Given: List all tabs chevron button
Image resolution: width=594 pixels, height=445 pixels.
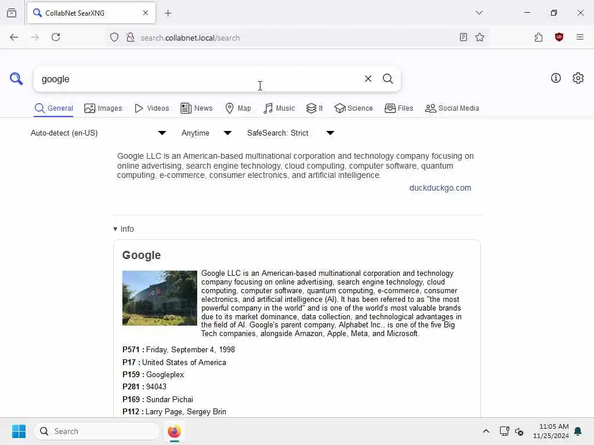Looking at the screenshot, I should click(x=479, y=13).
